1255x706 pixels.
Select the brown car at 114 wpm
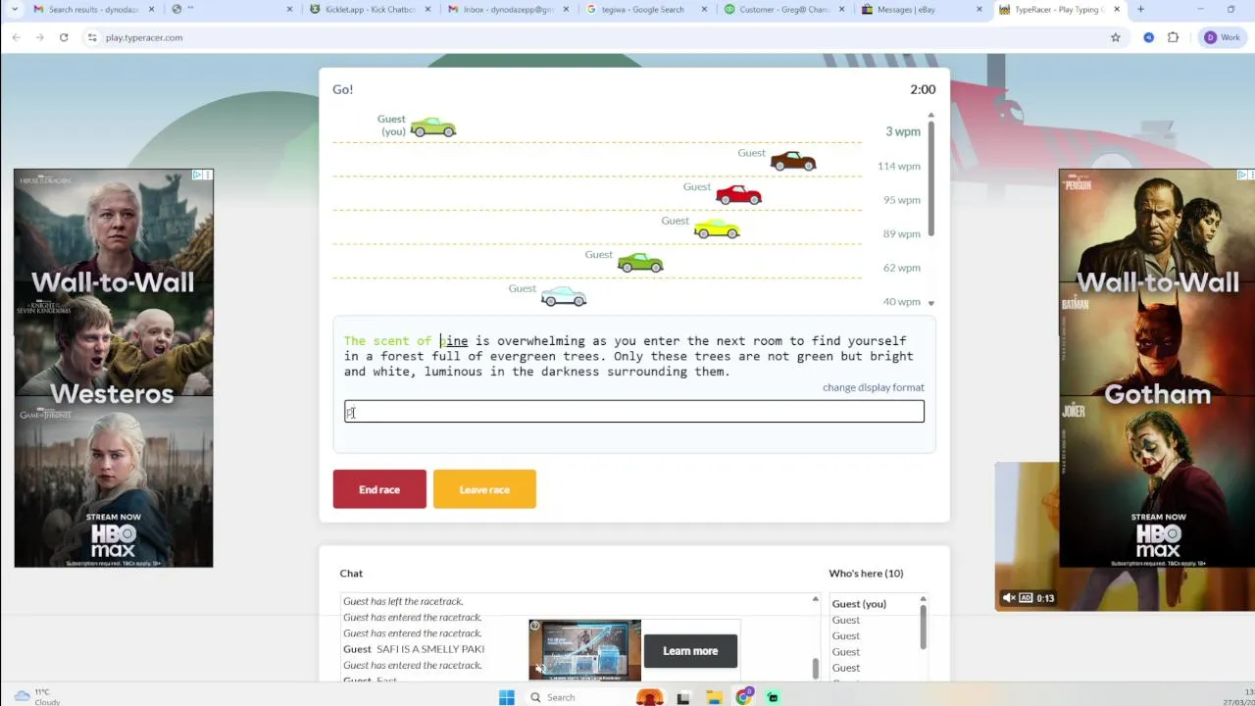793,161
